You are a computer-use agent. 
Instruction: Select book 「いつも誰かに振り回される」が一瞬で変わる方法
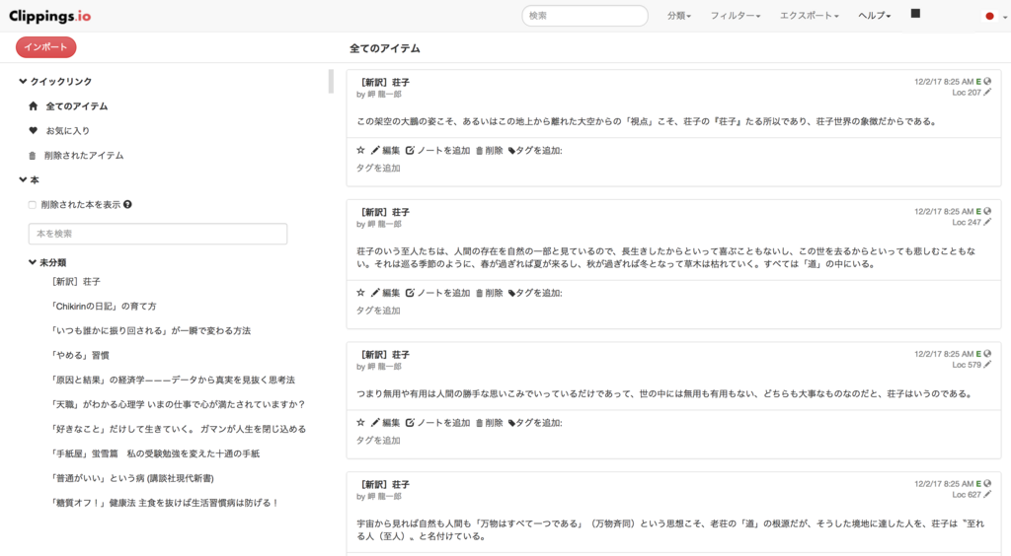point(150,331)
